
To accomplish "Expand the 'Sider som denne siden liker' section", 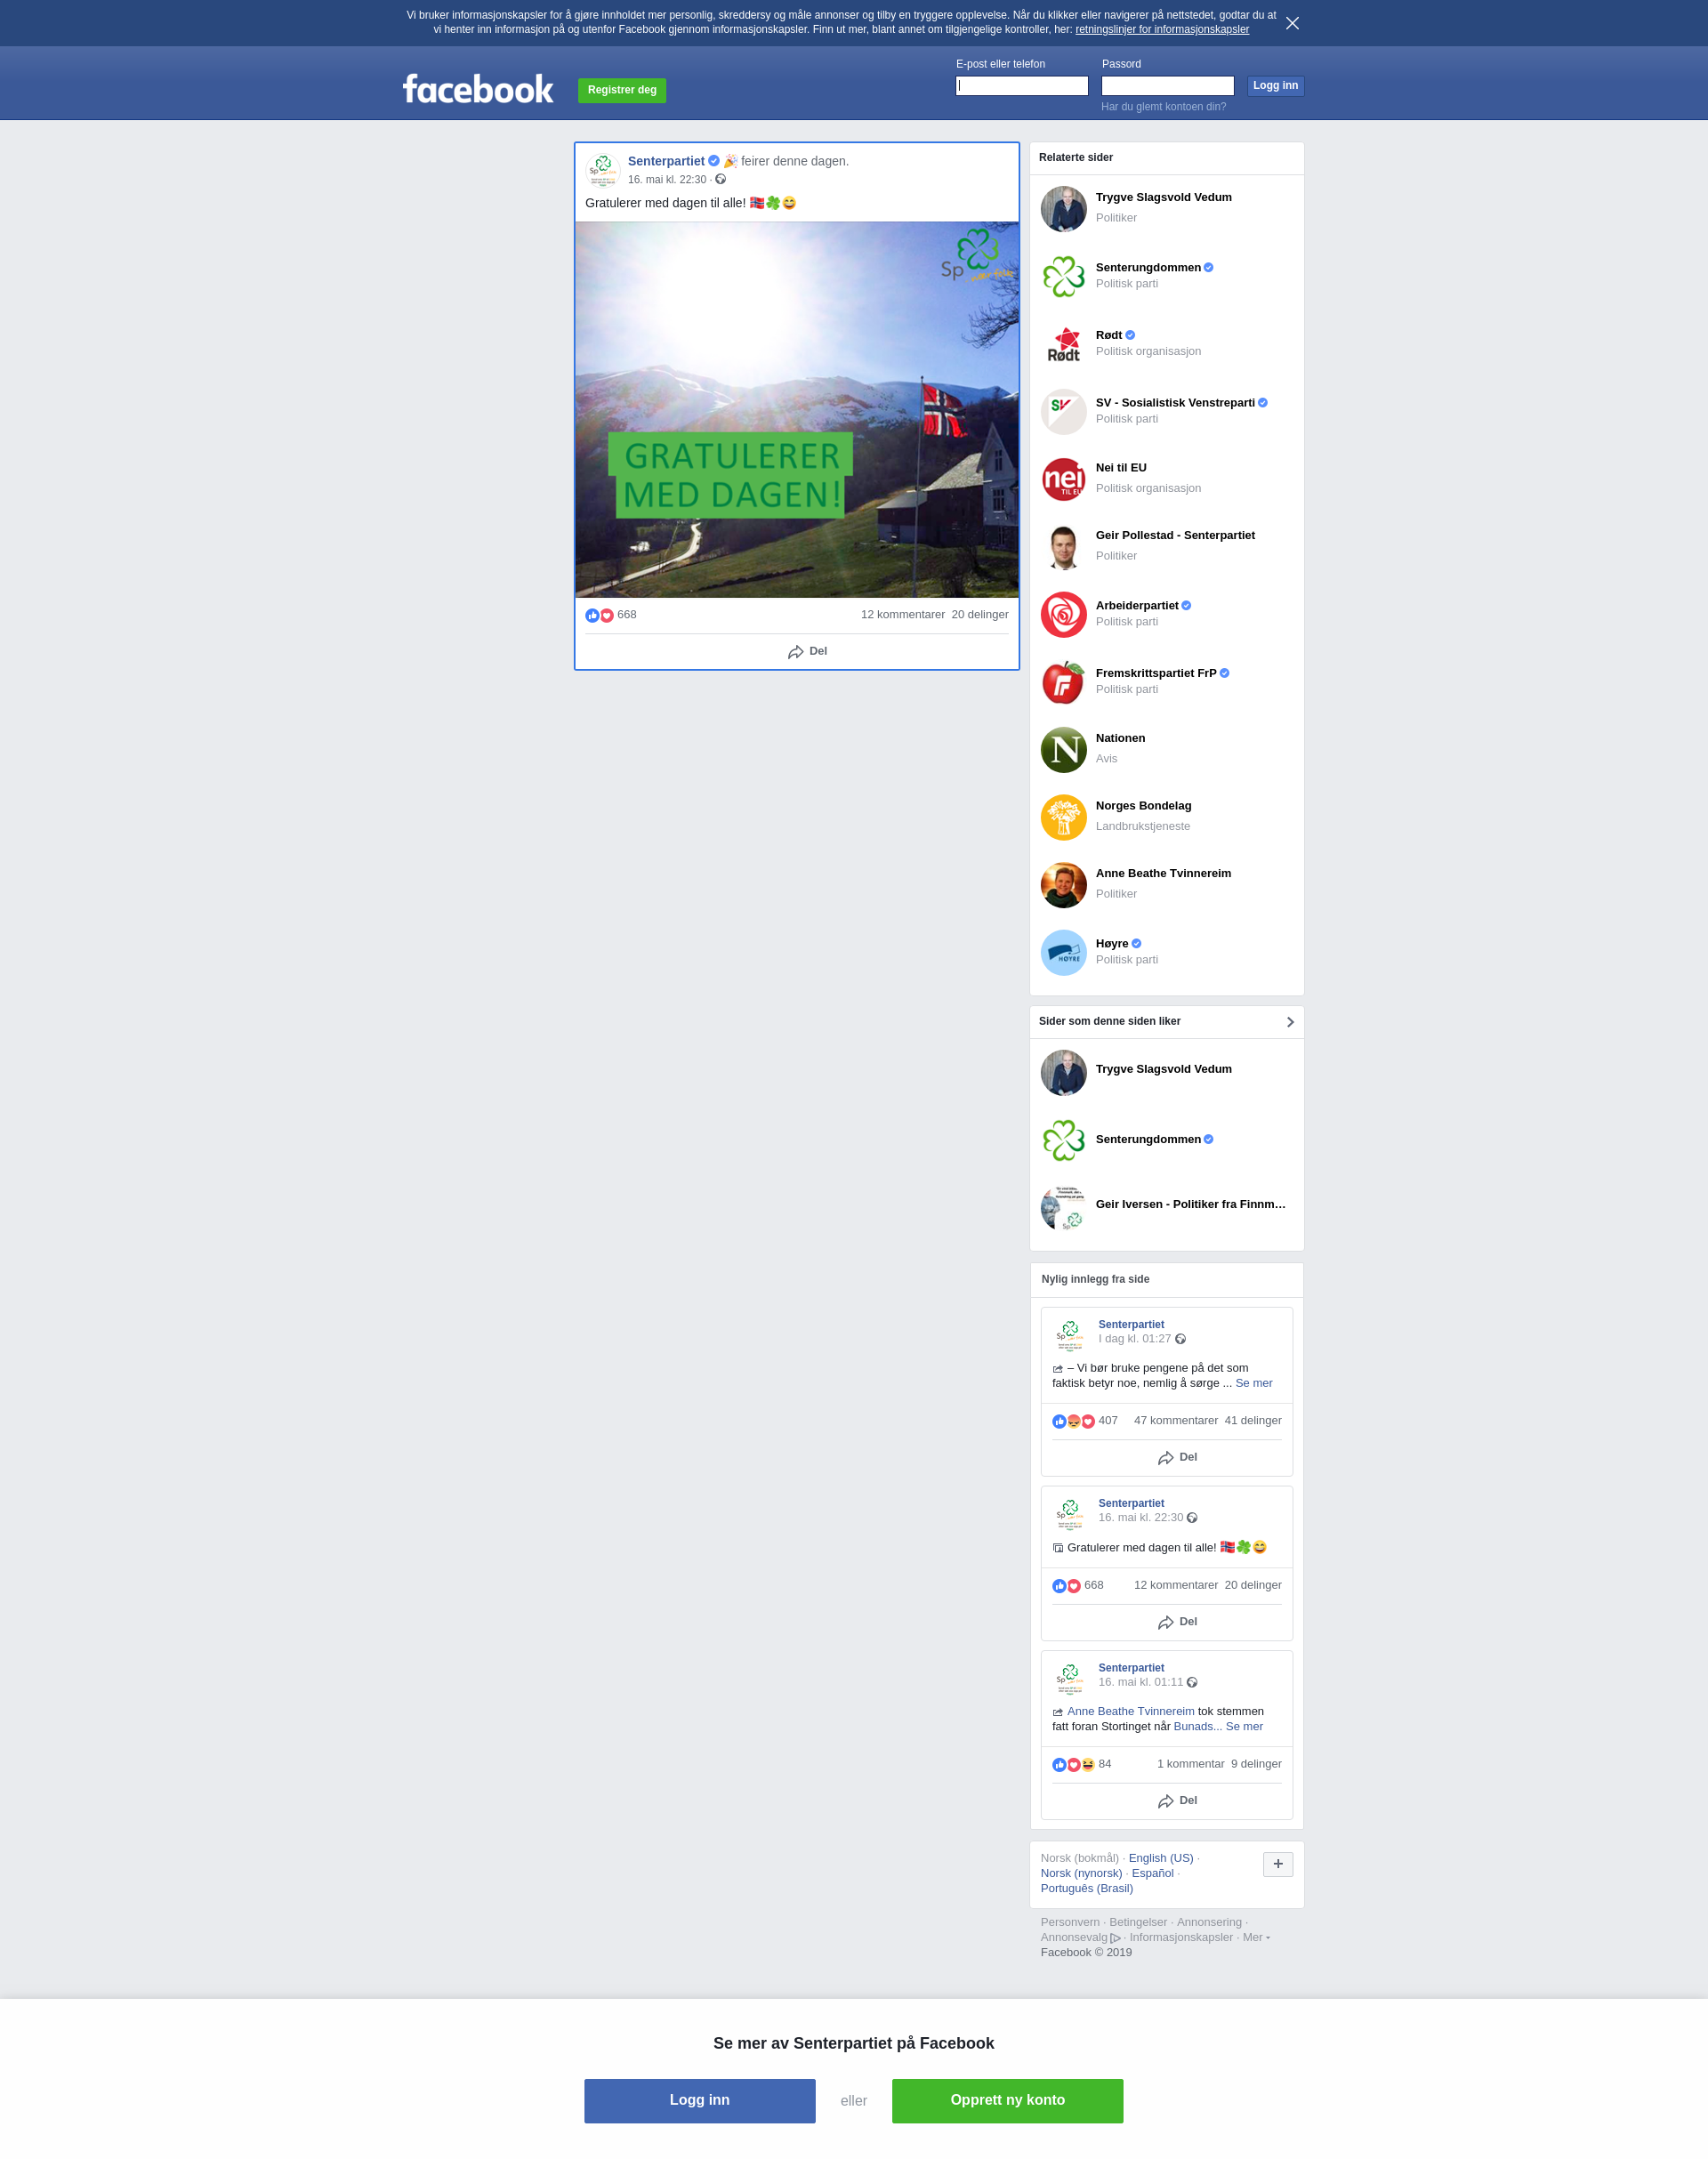I will (1289, 1021).
